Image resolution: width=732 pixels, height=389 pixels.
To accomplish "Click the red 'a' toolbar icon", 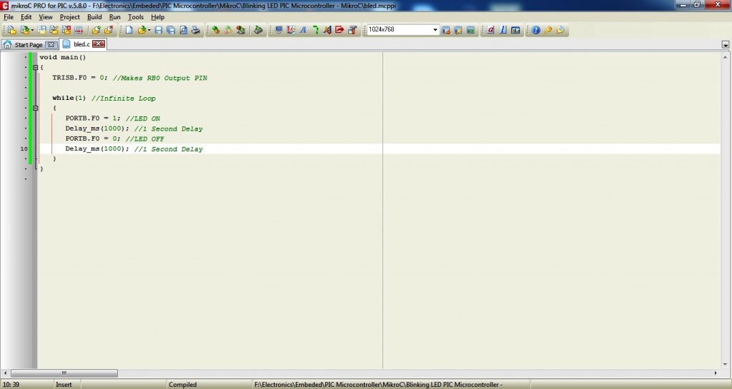I will [x=490, y=30].
